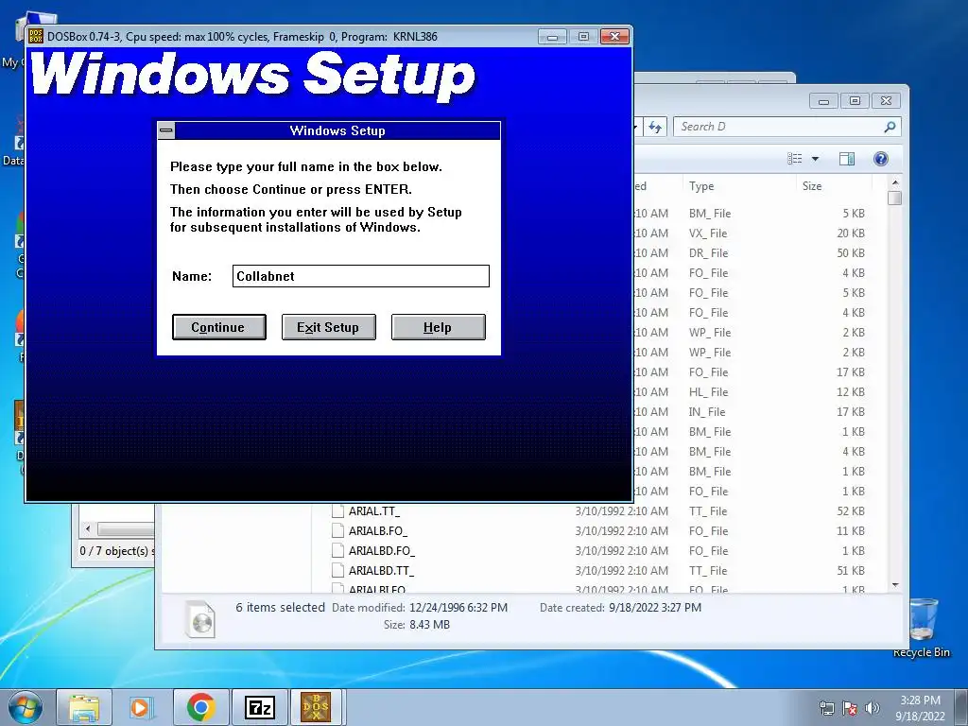
Task: Open the Windows Setup dialog control menu box
Action: point(166,130)
